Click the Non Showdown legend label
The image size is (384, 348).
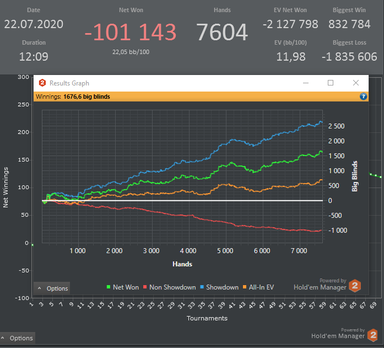(x=172, y=287)
